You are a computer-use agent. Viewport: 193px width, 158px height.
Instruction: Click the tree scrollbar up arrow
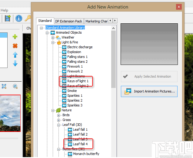pyautogui.click(x=114, y=28)
